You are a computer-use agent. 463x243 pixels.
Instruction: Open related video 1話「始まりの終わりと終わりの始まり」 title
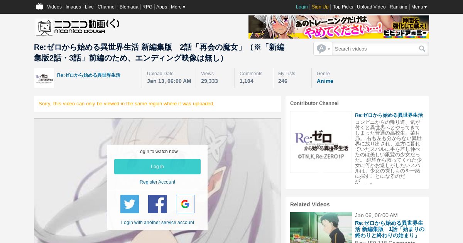(x=390, y=229)
